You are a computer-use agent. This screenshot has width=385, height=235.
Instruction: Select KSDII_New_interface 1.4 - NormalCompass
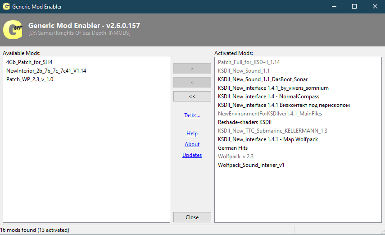269,97
